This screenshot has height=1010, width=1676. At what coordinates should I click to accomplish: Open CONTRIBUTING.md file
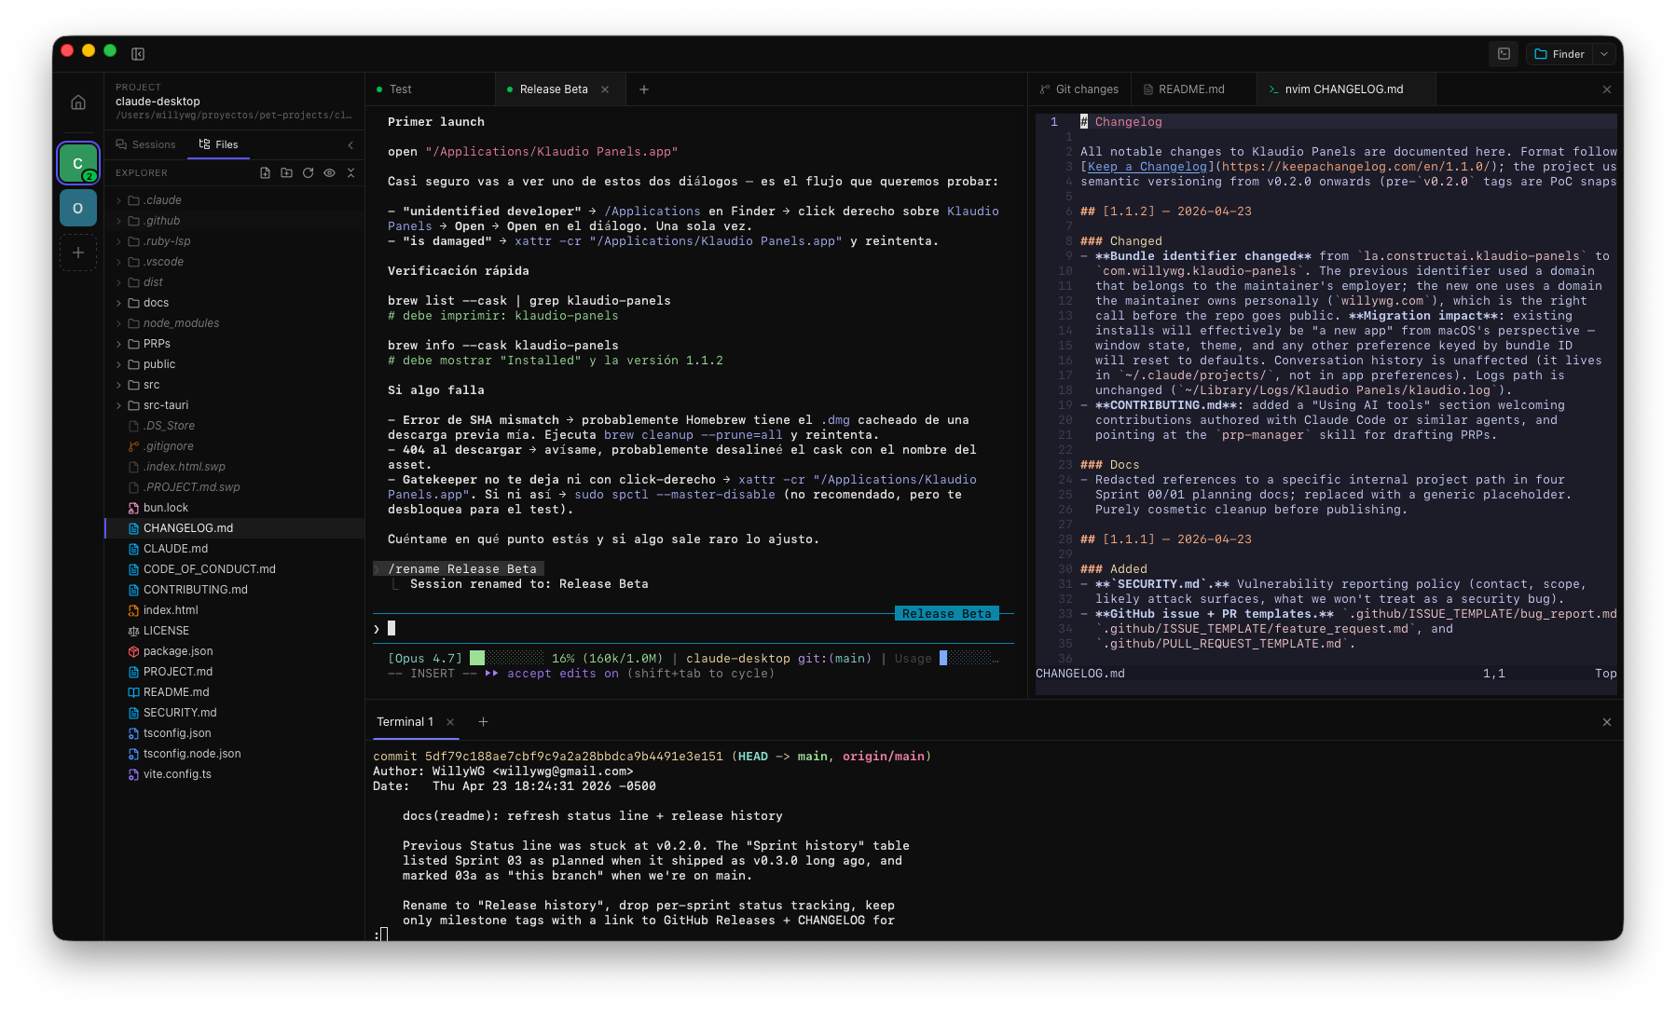(x=234, y=590)
